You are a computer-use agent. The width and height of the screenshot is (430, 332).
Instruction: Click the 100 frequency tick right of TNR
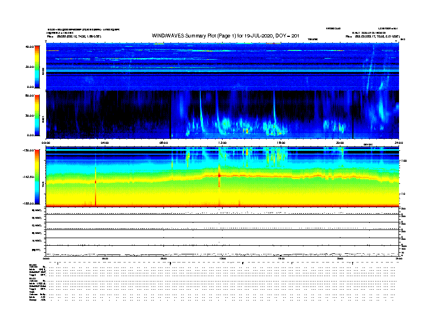coord(404,161)
